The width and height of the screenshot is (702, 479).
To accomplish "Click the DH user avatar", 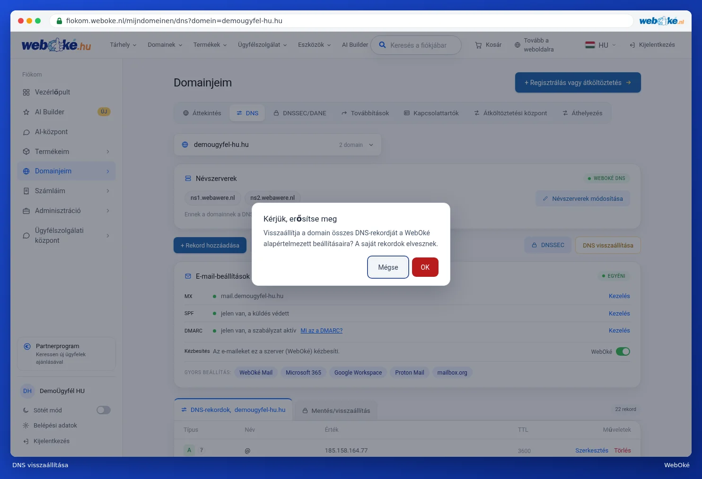I will (x=27, y=391).
